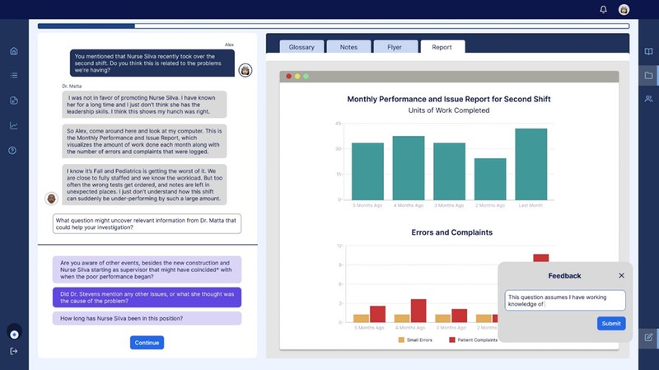Image resolution: width=659 pixels, height=370 pixels.
Task: Open the line chart icon in sidebar
Action: click(14, 125)
